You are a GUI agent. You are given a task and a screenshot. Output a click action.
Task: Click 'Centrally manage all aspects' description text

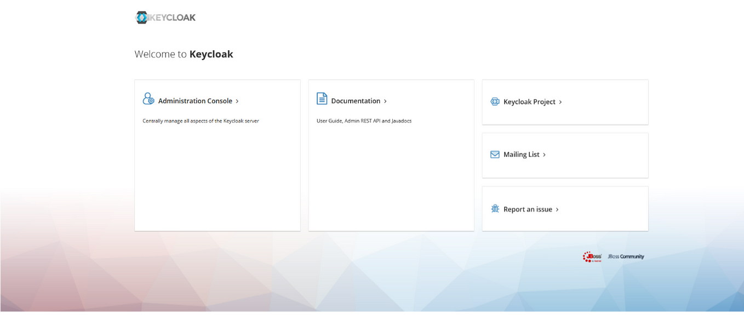tap(201, 121)
